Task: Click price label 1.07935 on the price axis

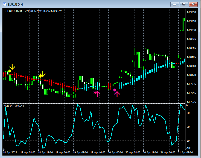Action: [191, 84]
